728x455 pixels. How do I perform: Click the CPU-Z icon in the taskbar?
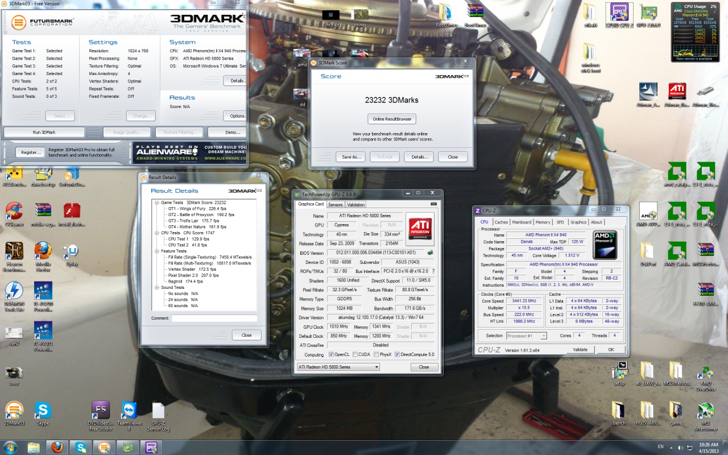point(151,448)
